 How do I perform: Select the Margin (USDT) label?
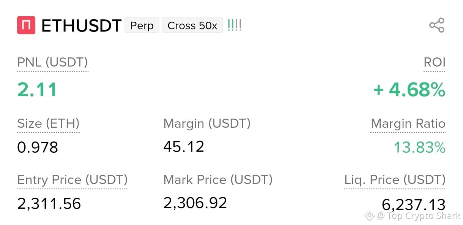[207, 124]
